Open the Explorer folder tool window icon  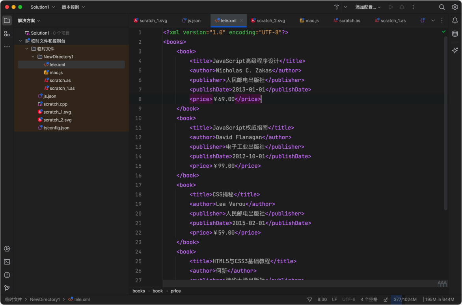pyautogui.click(x=7, y=20)
